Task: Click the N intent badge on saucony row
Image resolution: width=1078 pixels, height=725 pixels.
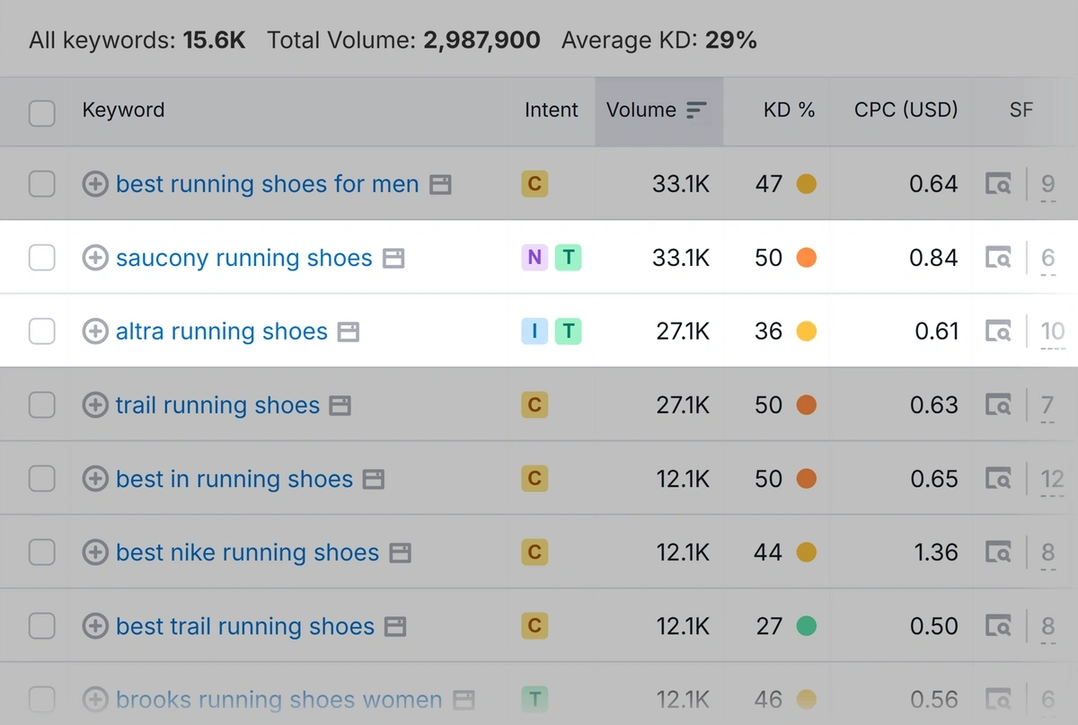Action: tap(535, 258)
